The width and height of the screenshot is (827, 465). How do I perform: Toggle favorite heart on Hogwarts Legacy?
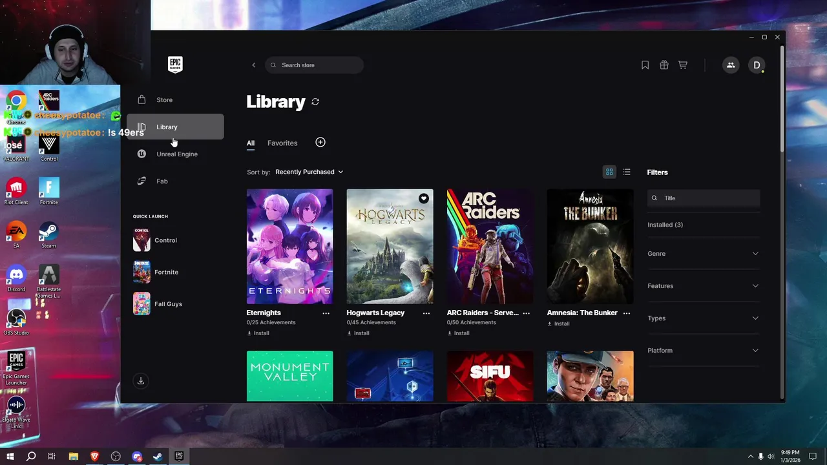(x=424, y=198)
